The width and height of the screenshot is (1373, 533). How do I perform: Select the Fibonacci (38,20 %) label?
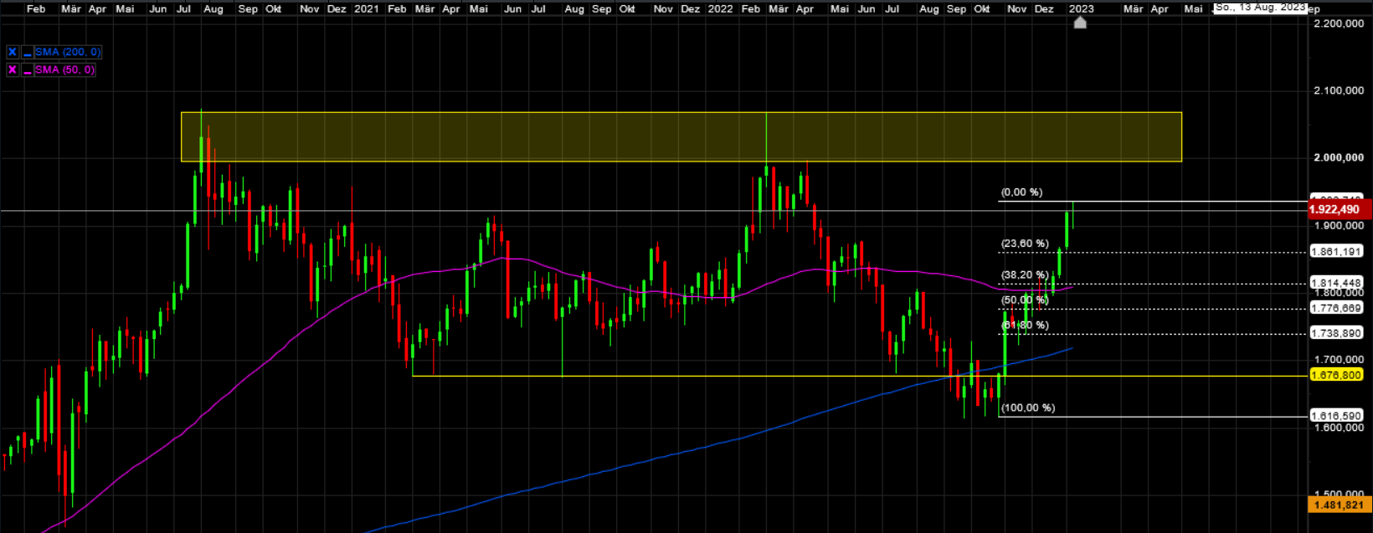pos(1025,274)
